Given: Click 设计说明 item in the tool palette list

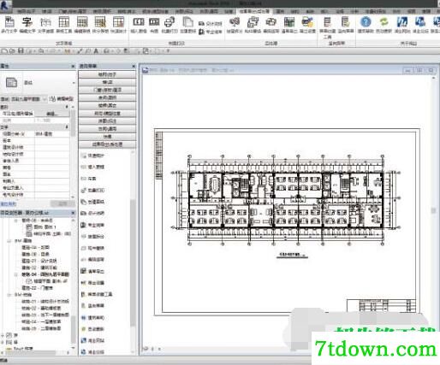Looking at the screenshot, I should click(x=92, y=213).
